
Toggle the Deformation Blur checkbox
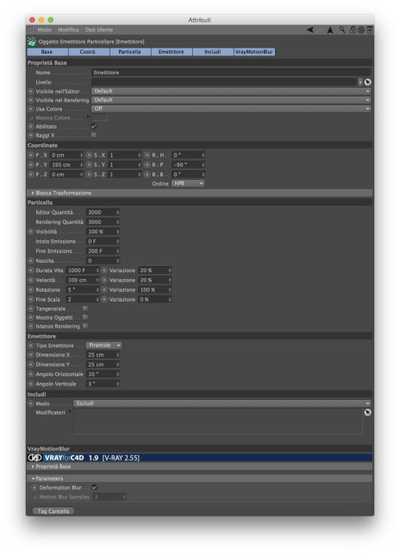95,487
